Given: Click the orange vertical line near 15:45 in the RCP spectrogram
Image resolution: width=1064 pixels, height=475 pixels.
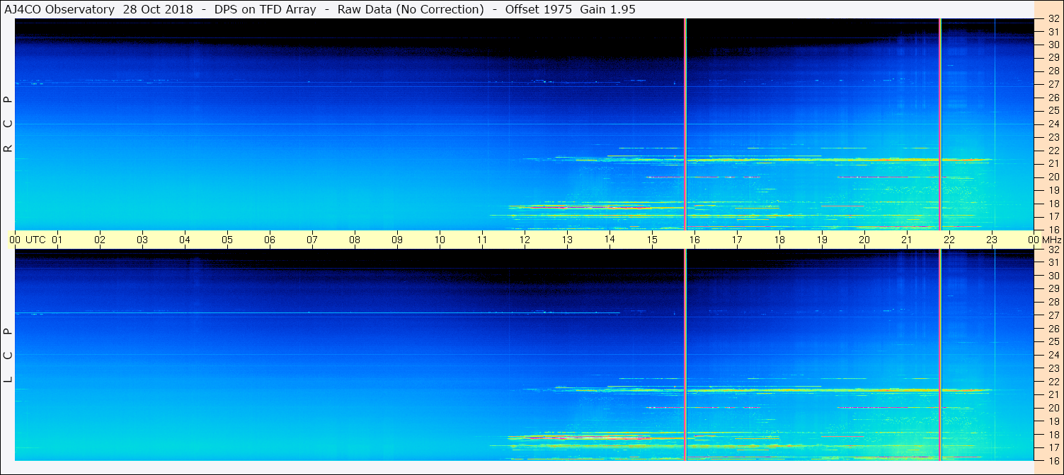Looking at the screenshot, I should 685,124.
